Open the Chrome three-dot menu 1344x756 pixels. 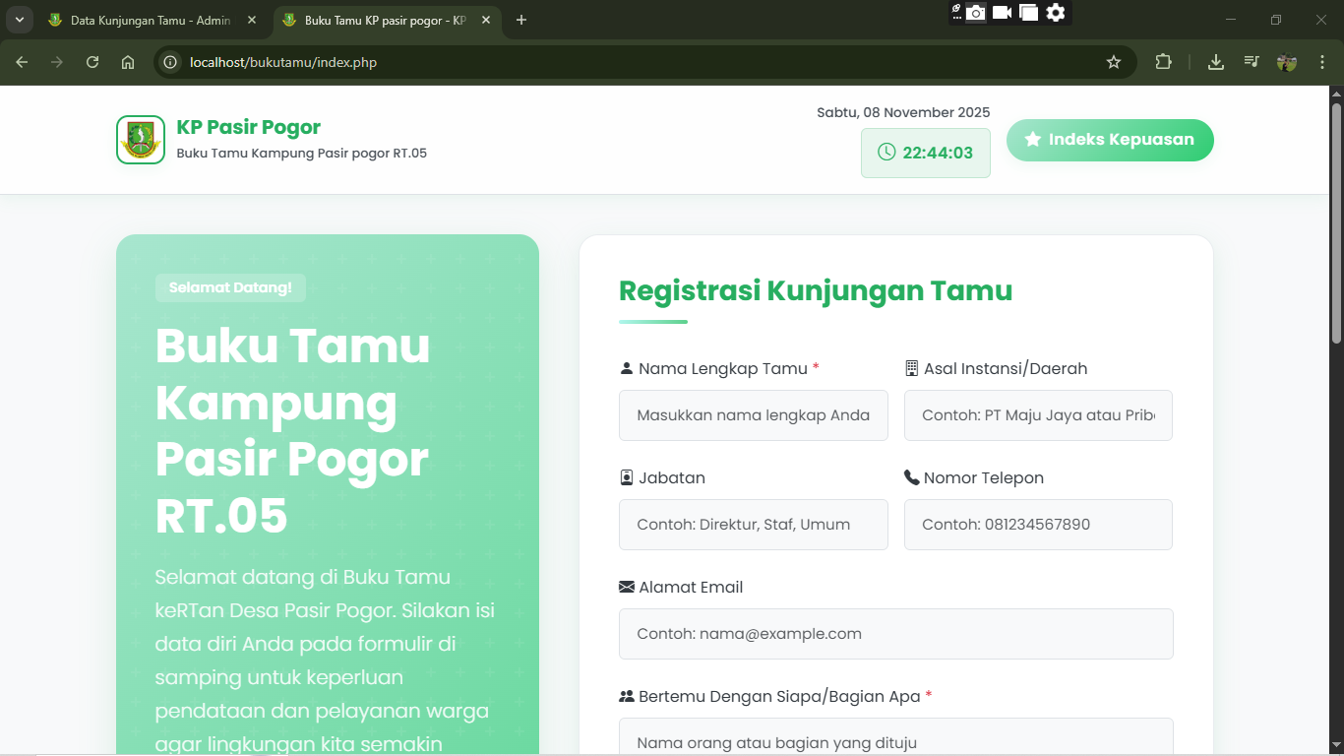tap(1322, 61)
